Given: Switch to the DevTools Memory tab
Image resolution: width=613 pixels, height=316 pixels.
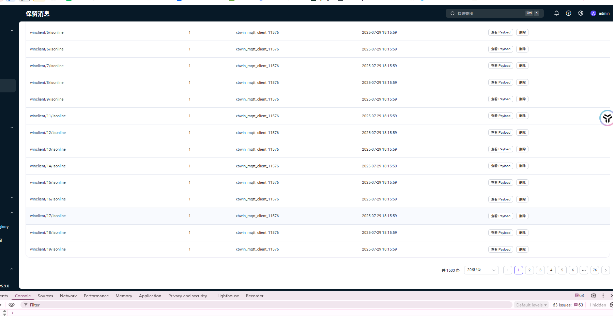Looking at the screenshot, I should 124,296.
